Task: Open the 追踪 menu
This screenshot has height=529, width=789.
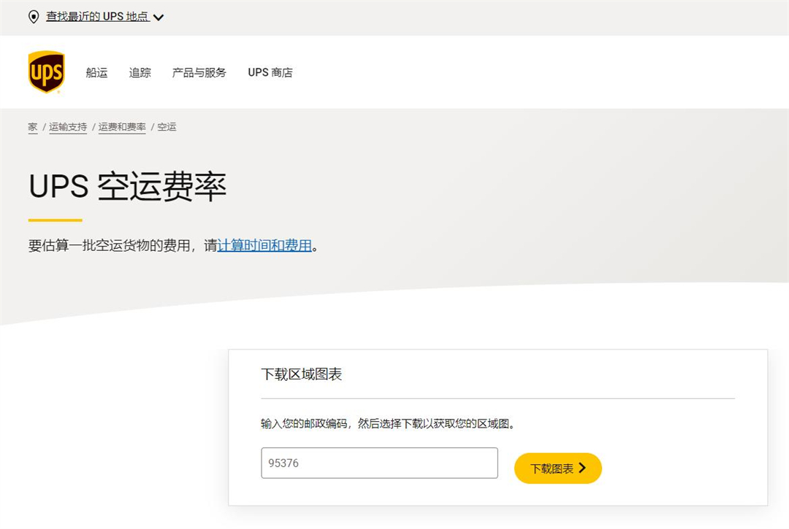Action: (x=140, y=72)
